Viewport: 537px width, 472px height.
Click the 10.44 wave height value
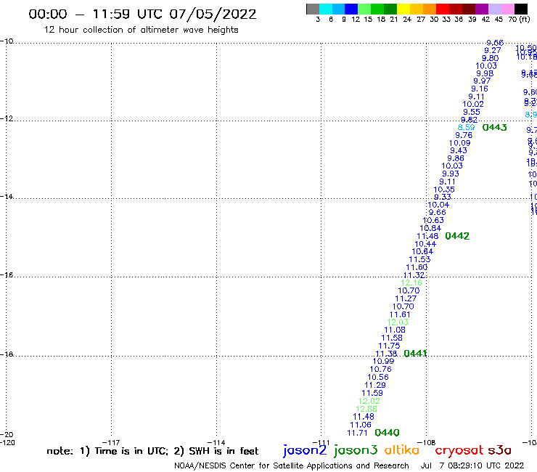click(x=425, y=244)
